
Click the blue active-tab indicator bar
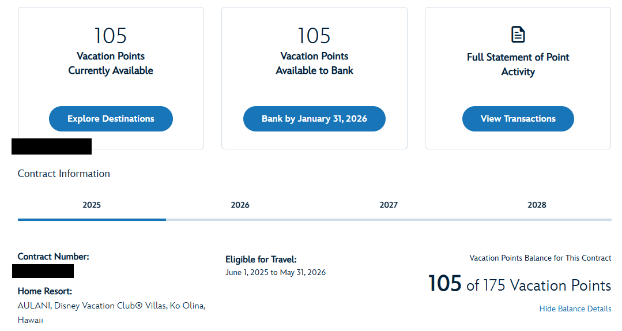tap(92, 219)
